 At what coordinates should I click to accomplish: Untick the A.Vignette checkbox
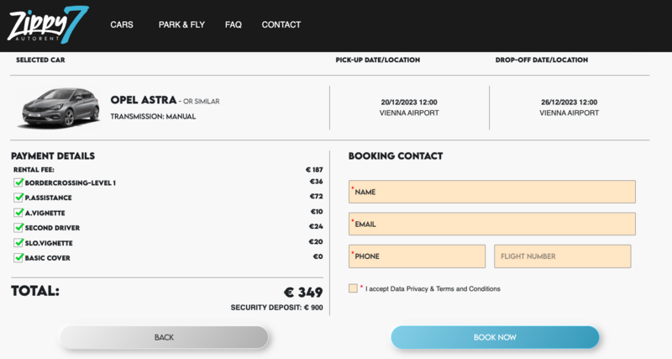18,213
